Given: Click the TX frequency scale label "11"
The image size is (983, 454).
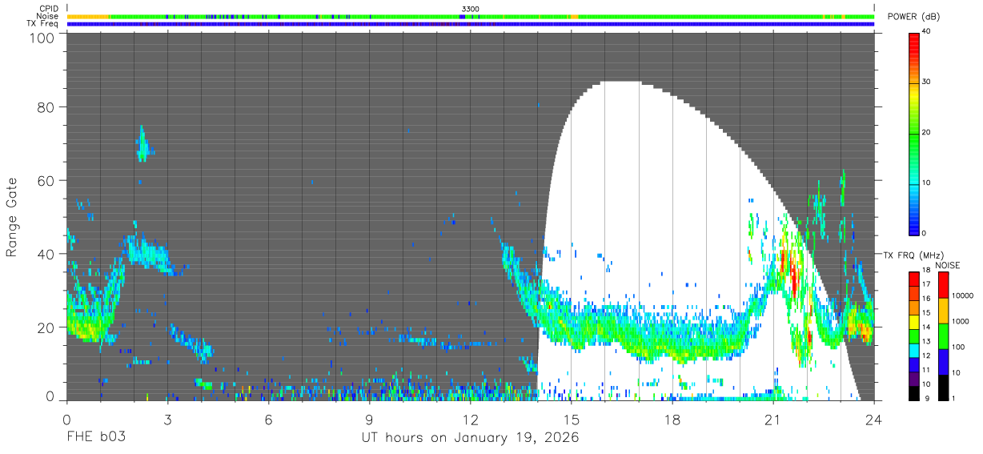Looking at the screenshot, I should point(927,371).
